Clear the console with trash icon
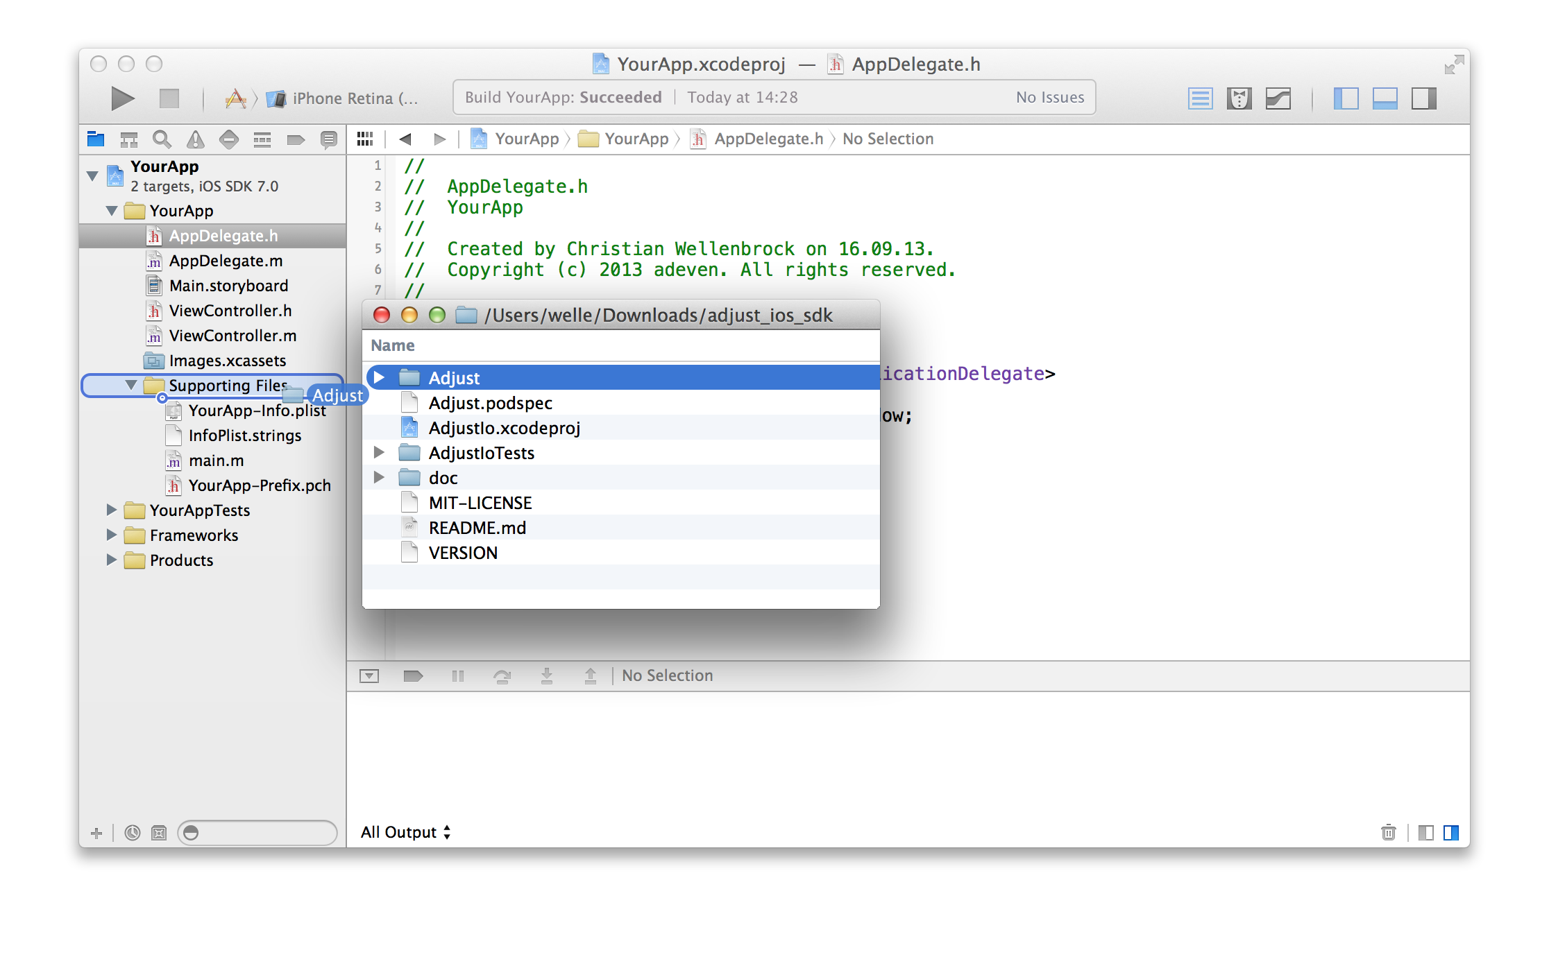The height and width of the screenshot is (957, 1549). 1388,832
